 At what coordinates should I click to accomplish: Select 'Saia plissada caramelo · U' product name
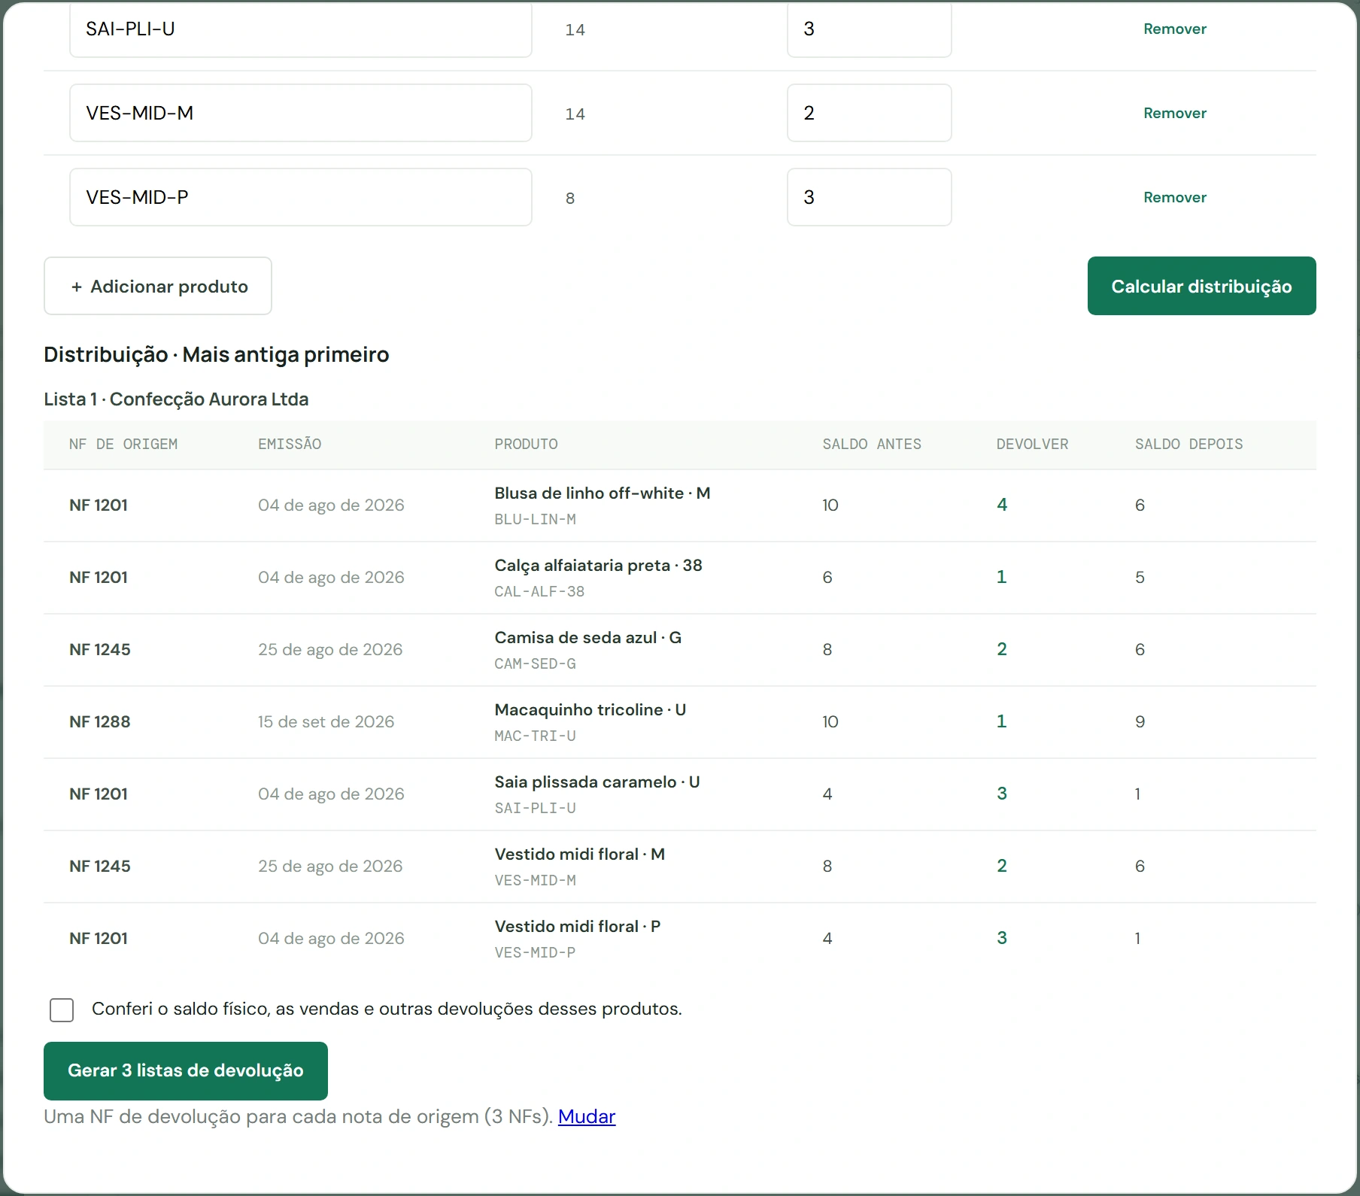tap(597, 782)
